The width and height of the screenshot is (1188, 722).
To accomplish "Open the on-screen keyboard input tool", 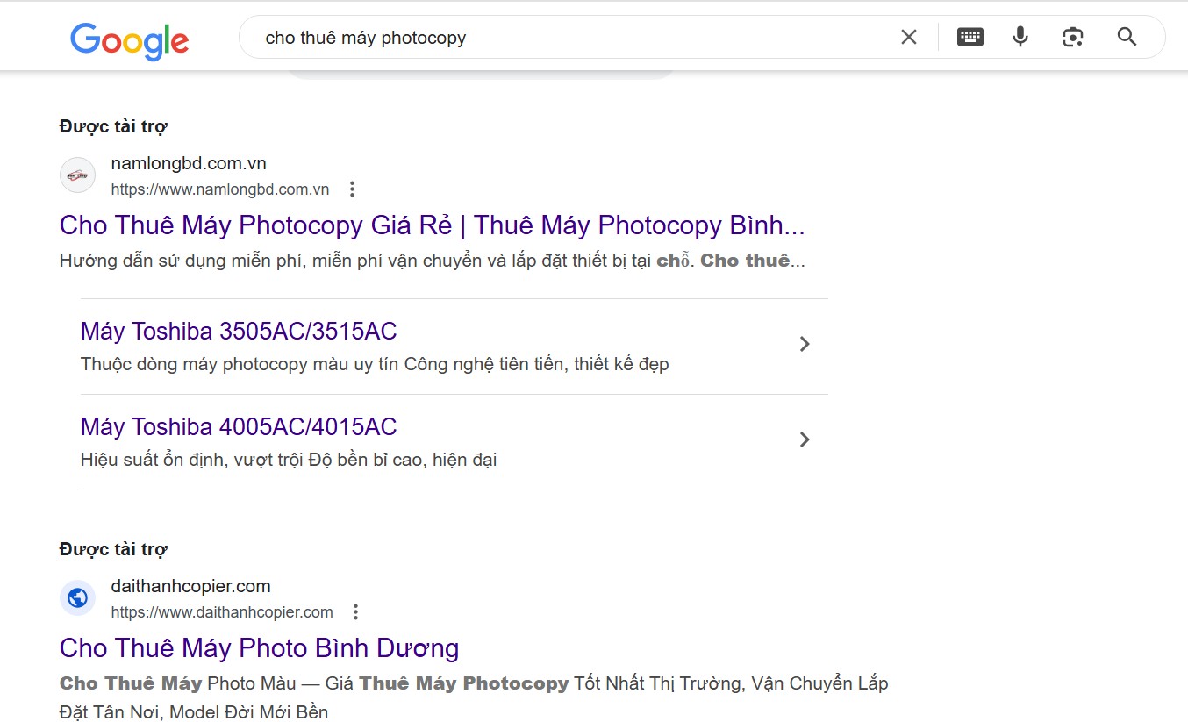I will pyautogui.click(x=970, y=37).
